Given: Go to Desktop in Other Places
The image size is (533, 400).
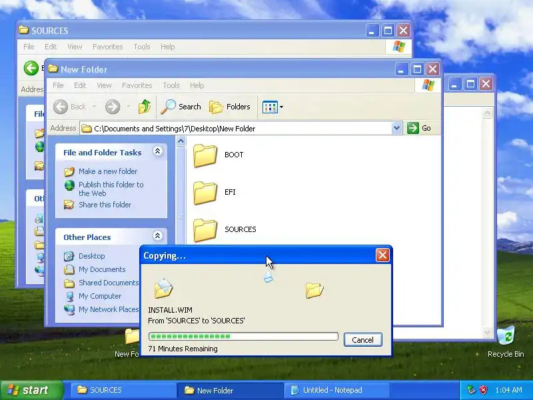Looking at the screenshot, I should coord(92,256).
